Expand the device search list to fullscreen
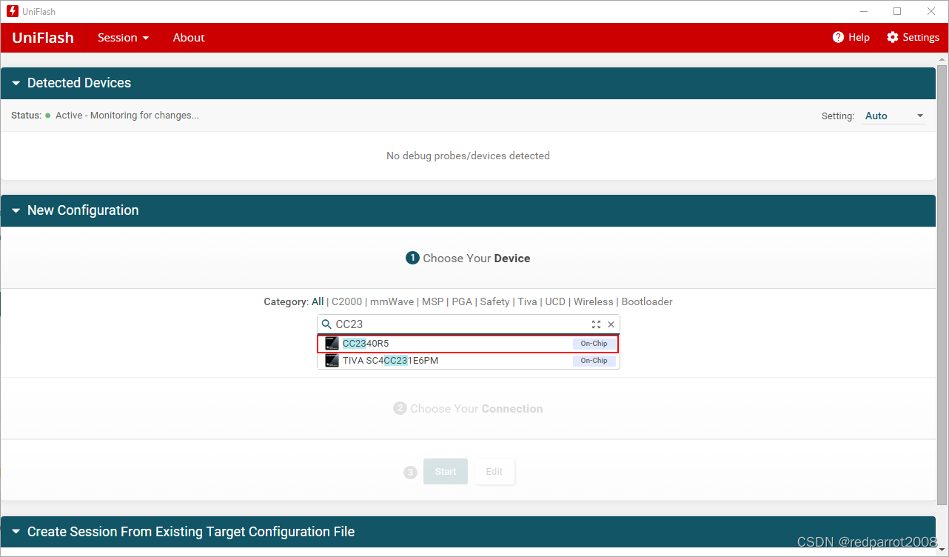949x557 pixels. pyautogui.click(x=596, y=324)
